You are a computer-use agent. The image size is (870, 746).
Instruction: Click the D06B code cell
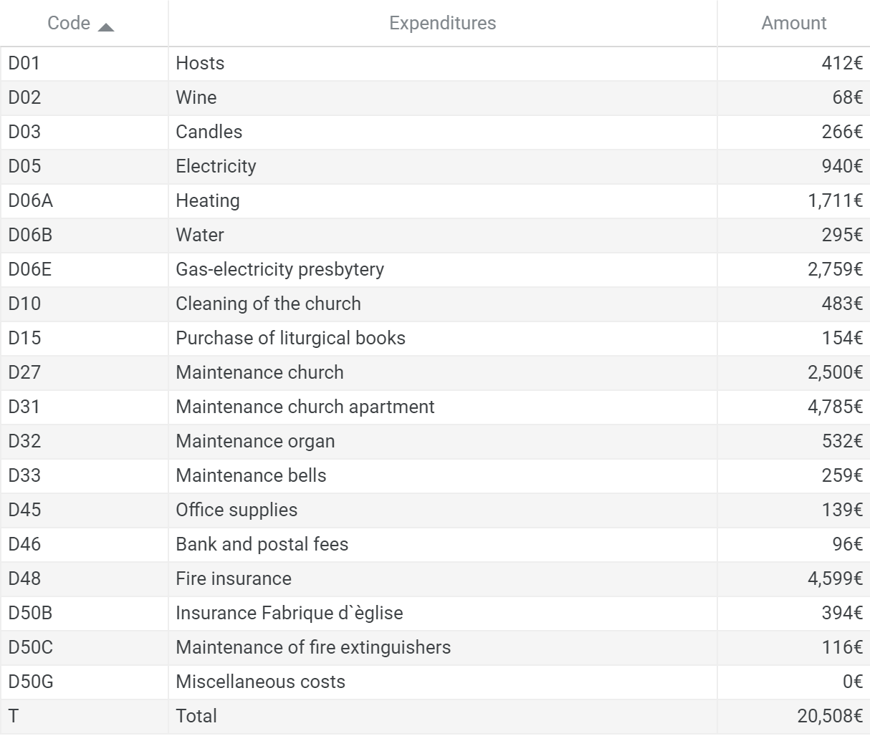click(84, 235)
